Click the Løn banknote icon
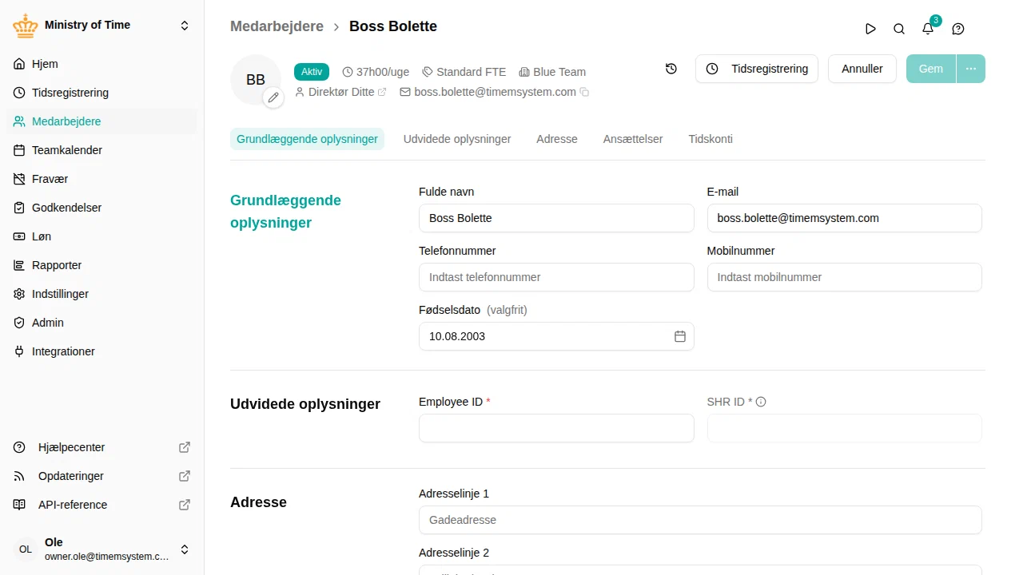Screen dimensions: 1023x575 tap(19, 236)
